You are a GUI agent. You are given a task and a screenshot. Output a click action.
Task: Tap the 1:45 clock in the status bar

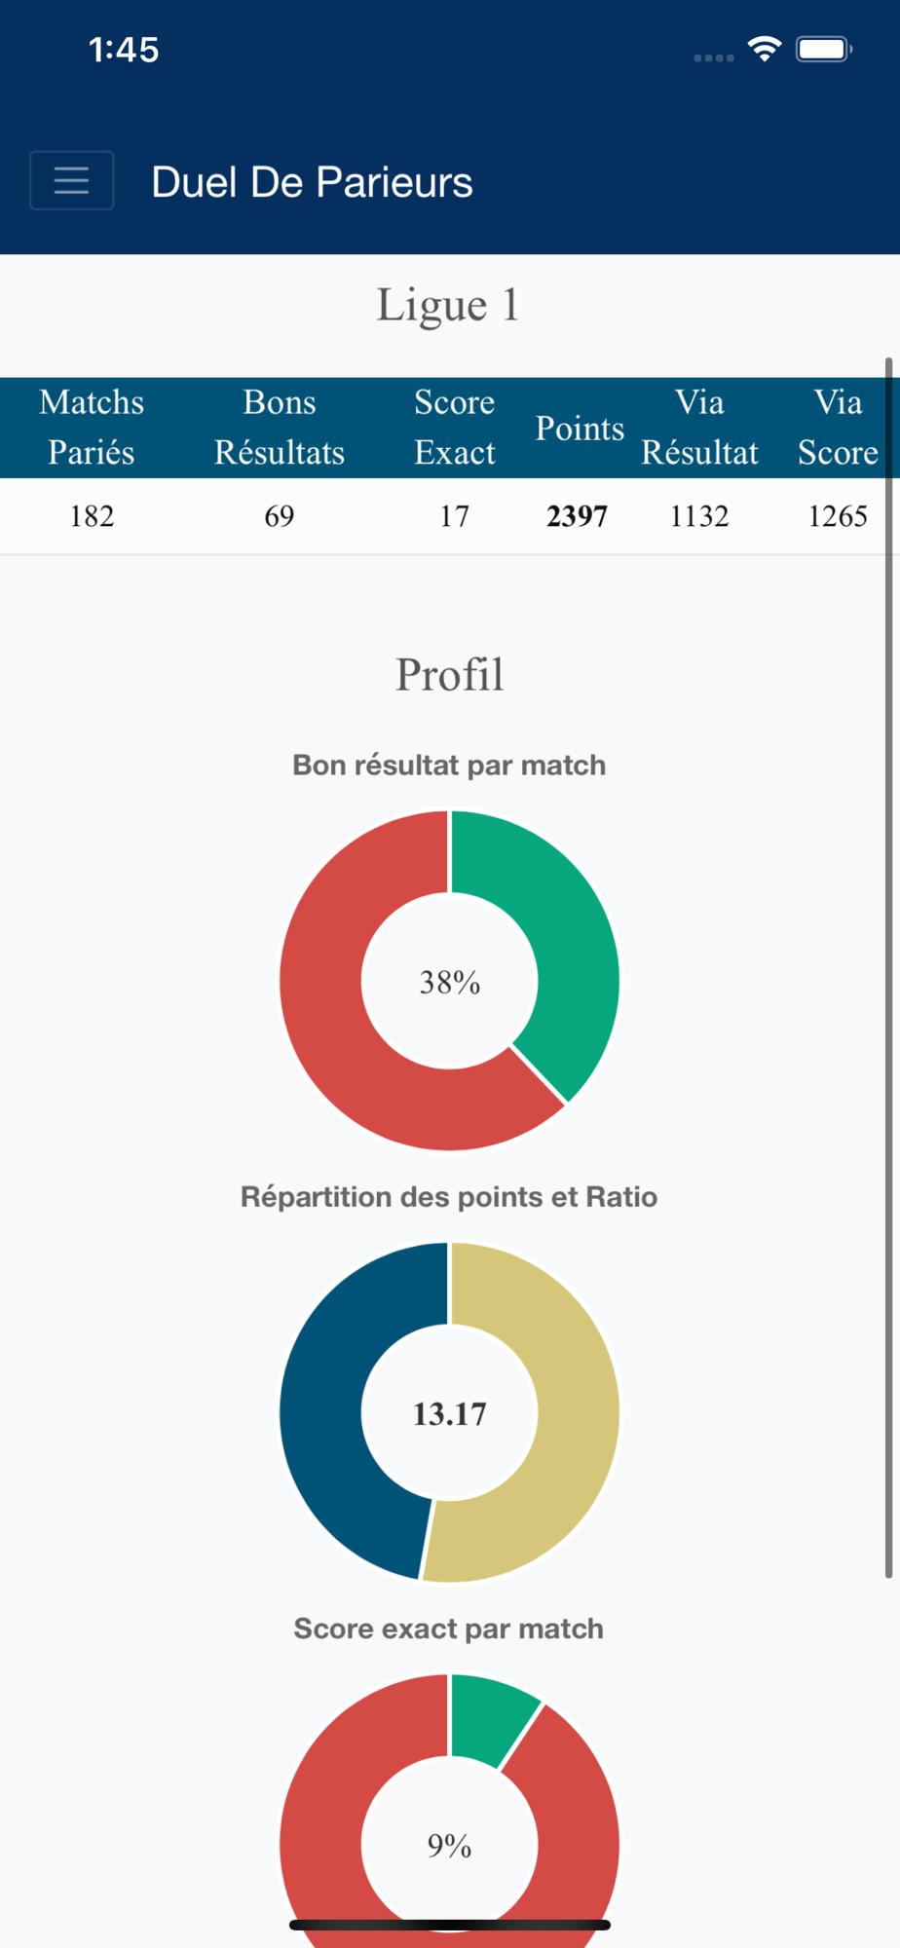pyautogui.click(x=124, y=50)
